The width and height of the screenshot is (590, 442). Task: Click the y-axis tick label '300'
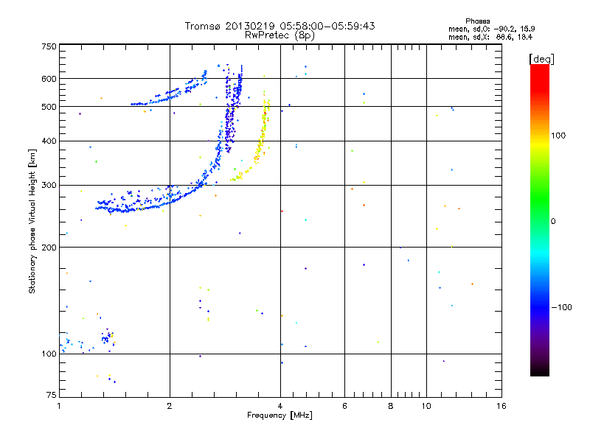click(49, 186)
